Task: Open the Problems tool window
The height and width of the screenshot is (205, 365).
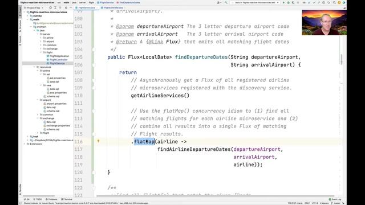Action: tap(51, 199)
